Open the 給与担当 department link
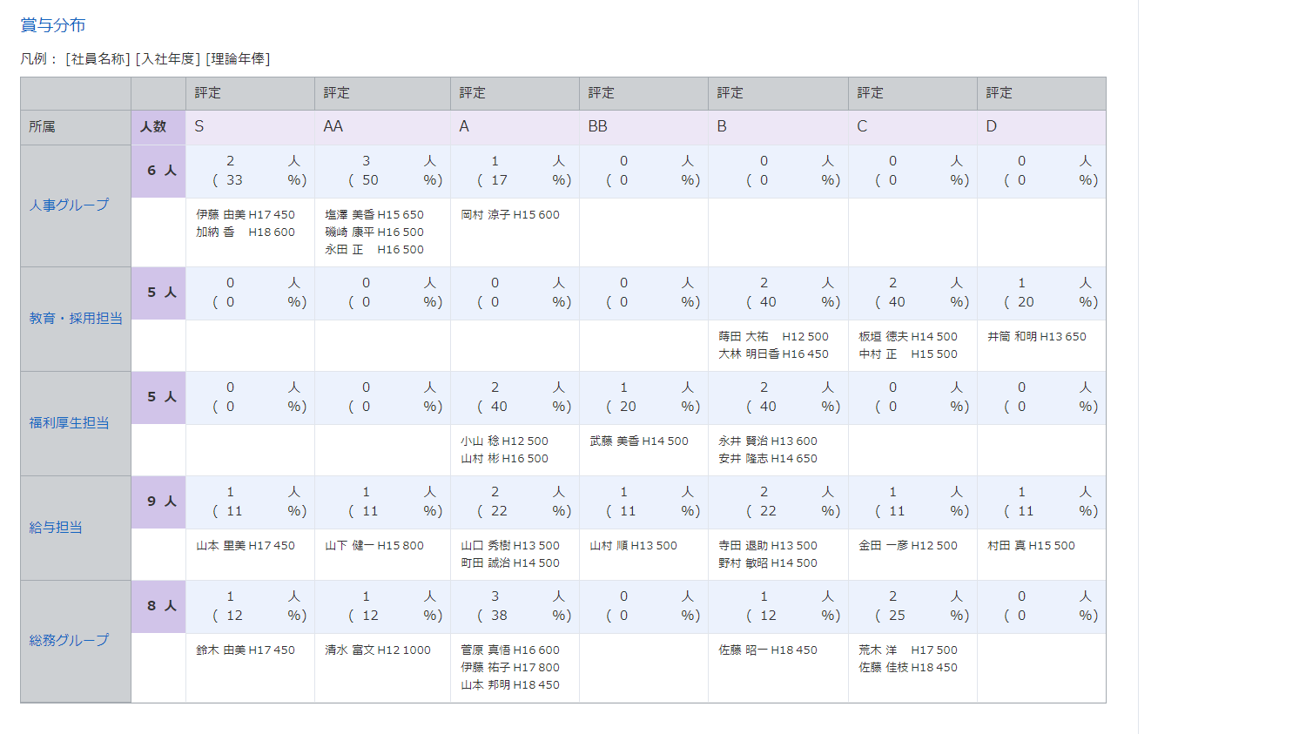 coord(56,528)
